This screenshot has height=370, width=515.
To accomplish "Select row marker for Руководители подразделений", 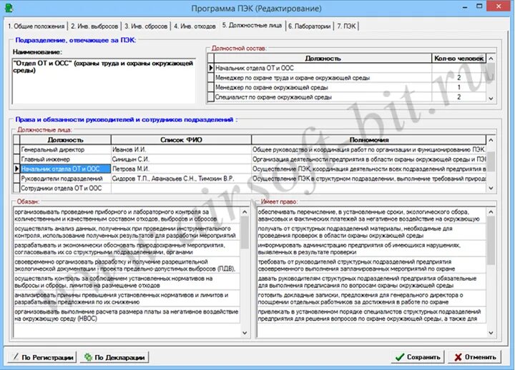I will 16,179.
